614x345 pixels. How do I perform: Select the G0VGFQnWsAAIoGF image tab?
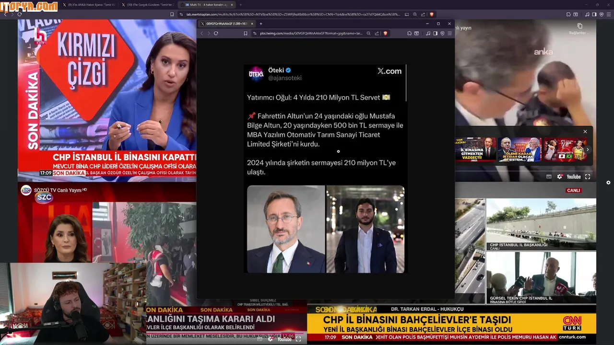click(x=225, y=23)
